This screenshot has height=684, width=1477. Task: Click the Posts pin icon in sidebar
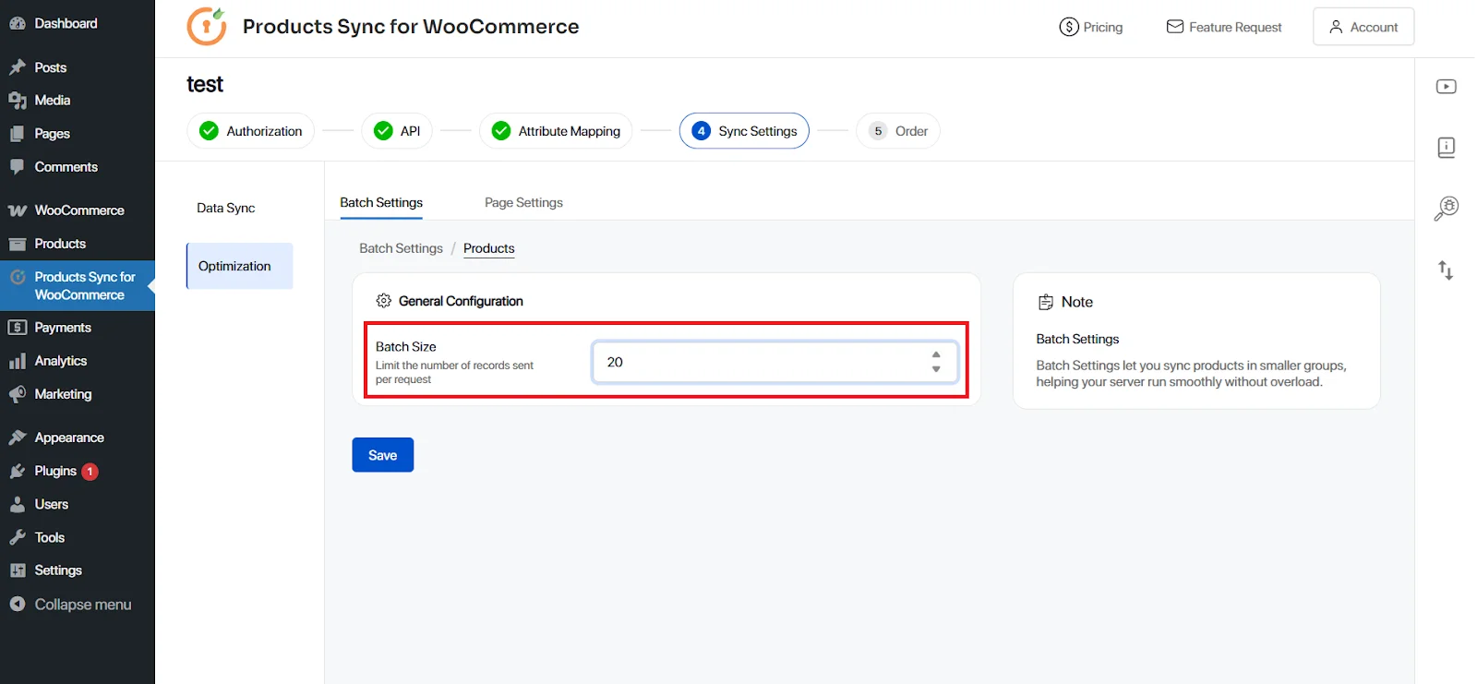tap(17, 67)
